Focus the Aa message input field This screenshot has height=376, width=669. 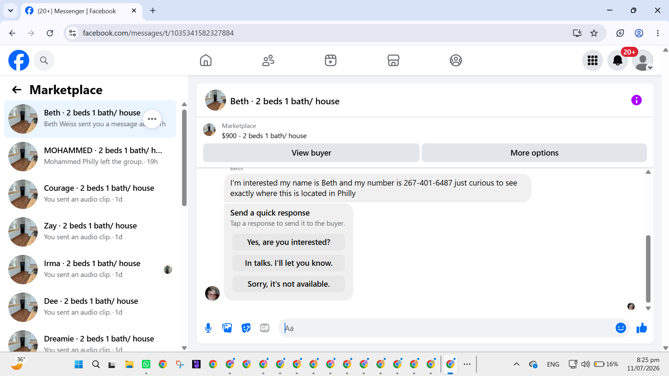coord(446,328)
